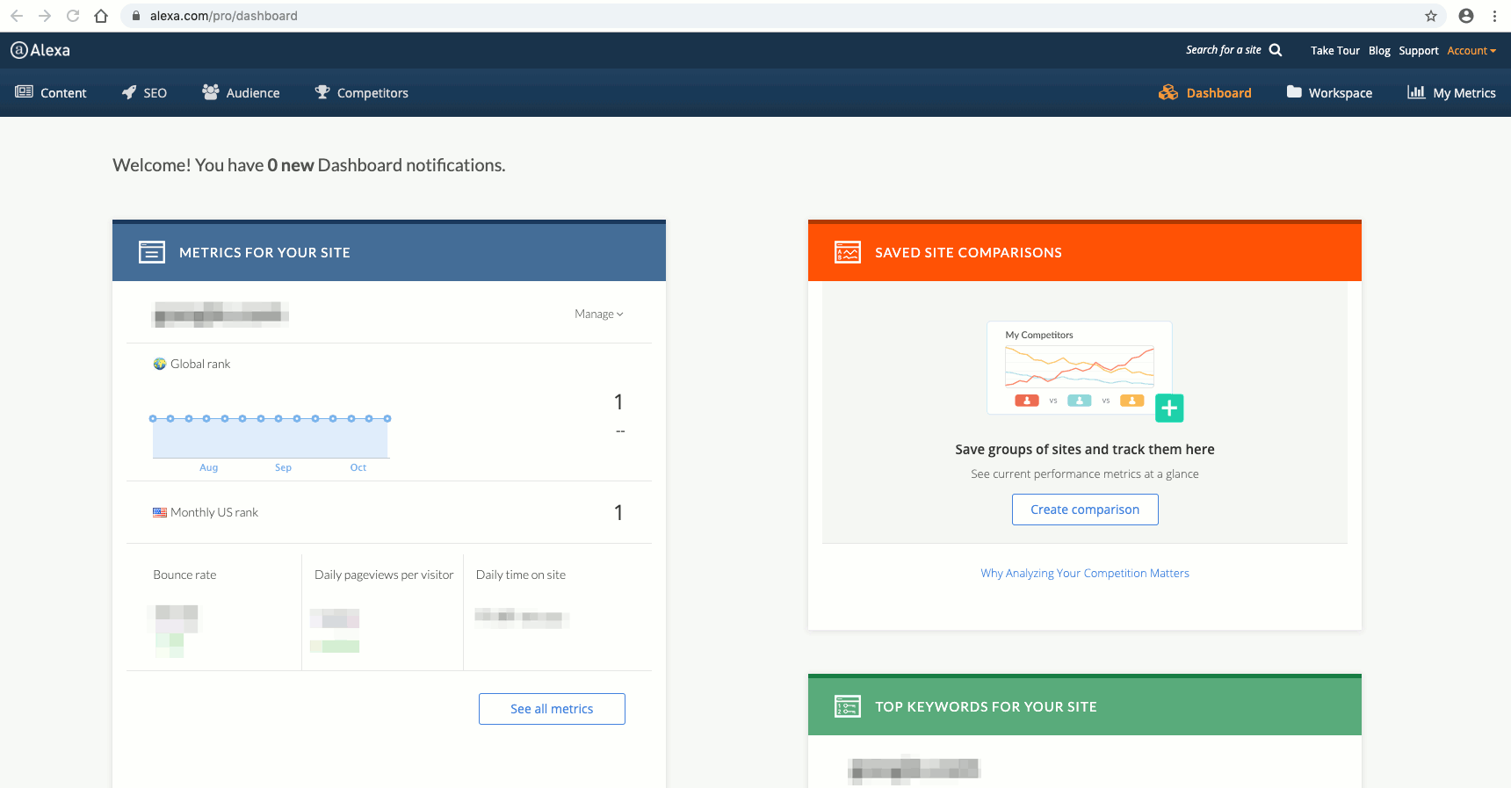The width and height of the screenshot is (1511, 788).
Task: Click the Dashboard cubes icon
Action: pos(1168,92)
